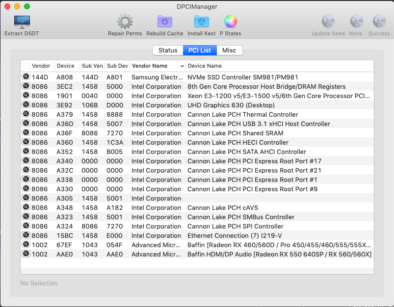Click device ID cell 'AAE0' in Device column
Screen dimensions: 394x307
(65, 254)
